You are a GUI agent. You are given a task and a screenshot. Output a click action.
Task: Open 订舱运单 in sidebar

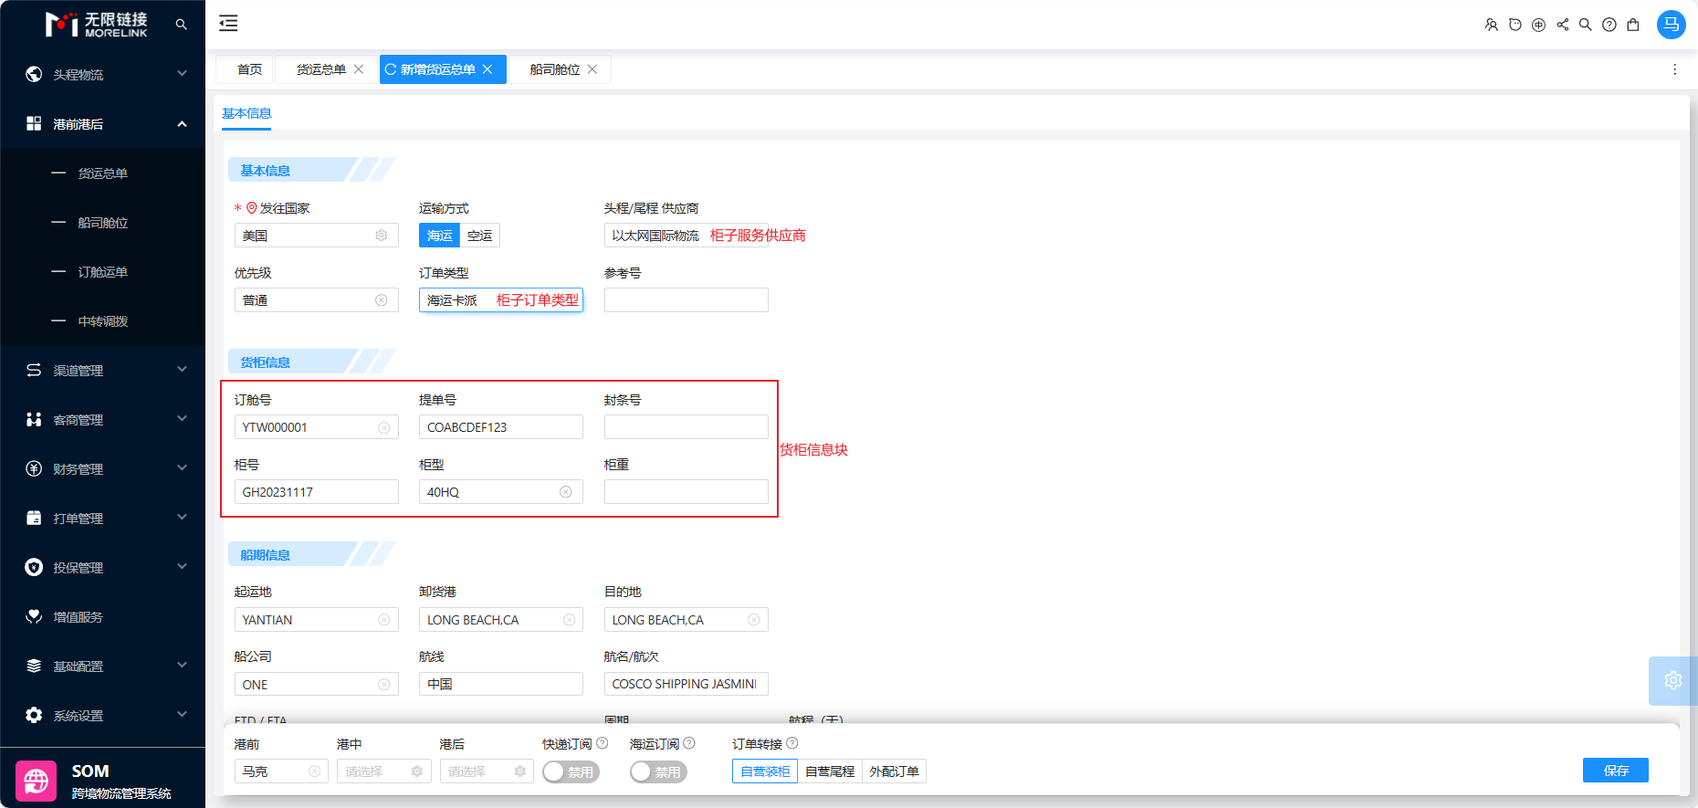pos(103,272)
